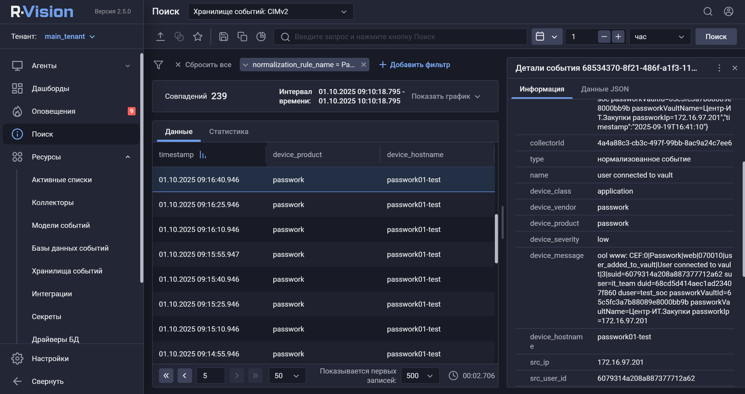
Task: Click the upload/export icon in search toolbar
Action: point(160,37)
